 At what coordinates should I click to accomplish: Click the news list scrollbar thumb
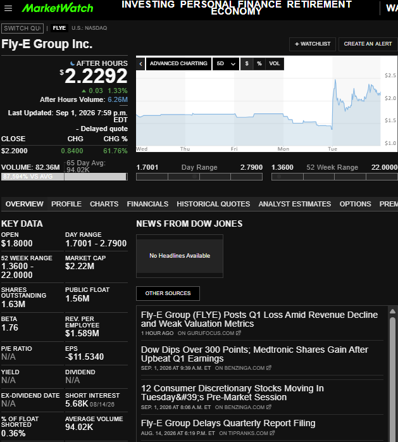392,379
